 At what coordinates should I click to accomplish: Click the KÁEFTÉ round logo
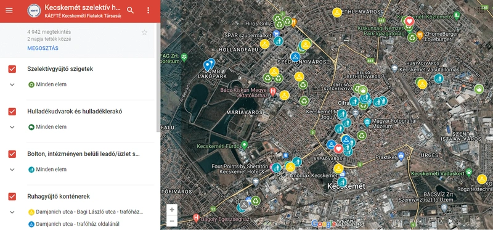tap(34, 10)
